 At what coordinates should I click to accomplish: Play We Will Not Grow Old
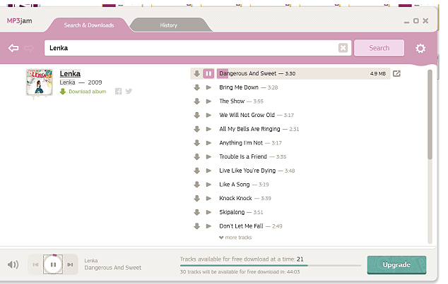click(x=209, y=115)
